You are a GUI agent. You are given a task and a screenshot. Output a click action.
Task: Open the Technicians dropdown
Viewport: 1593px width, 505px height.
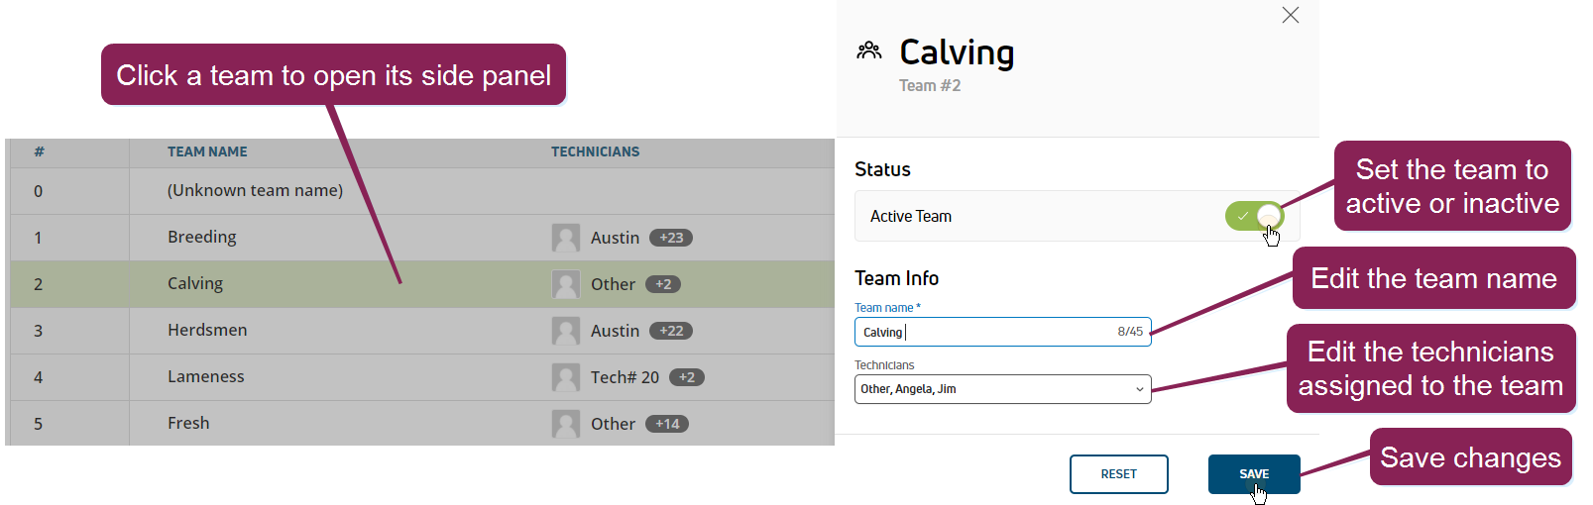pos(1002,389)
